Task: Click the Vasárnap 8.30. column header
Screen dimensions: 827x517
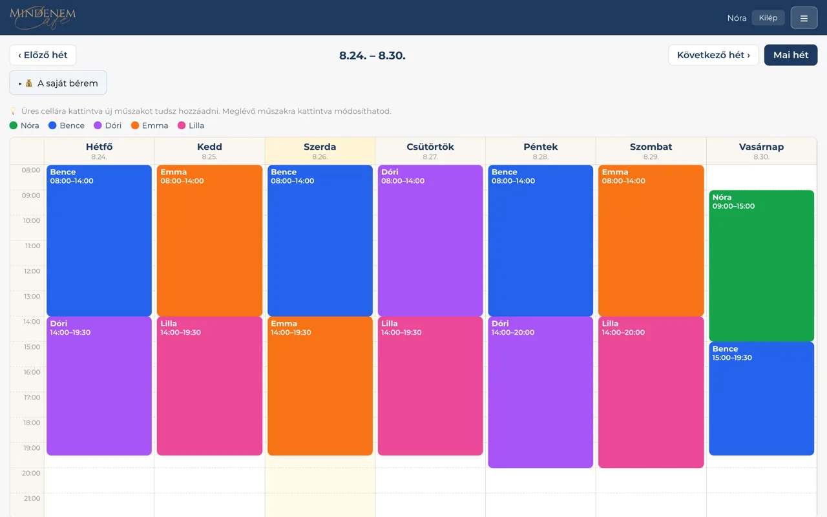Action: click(762, 151)
